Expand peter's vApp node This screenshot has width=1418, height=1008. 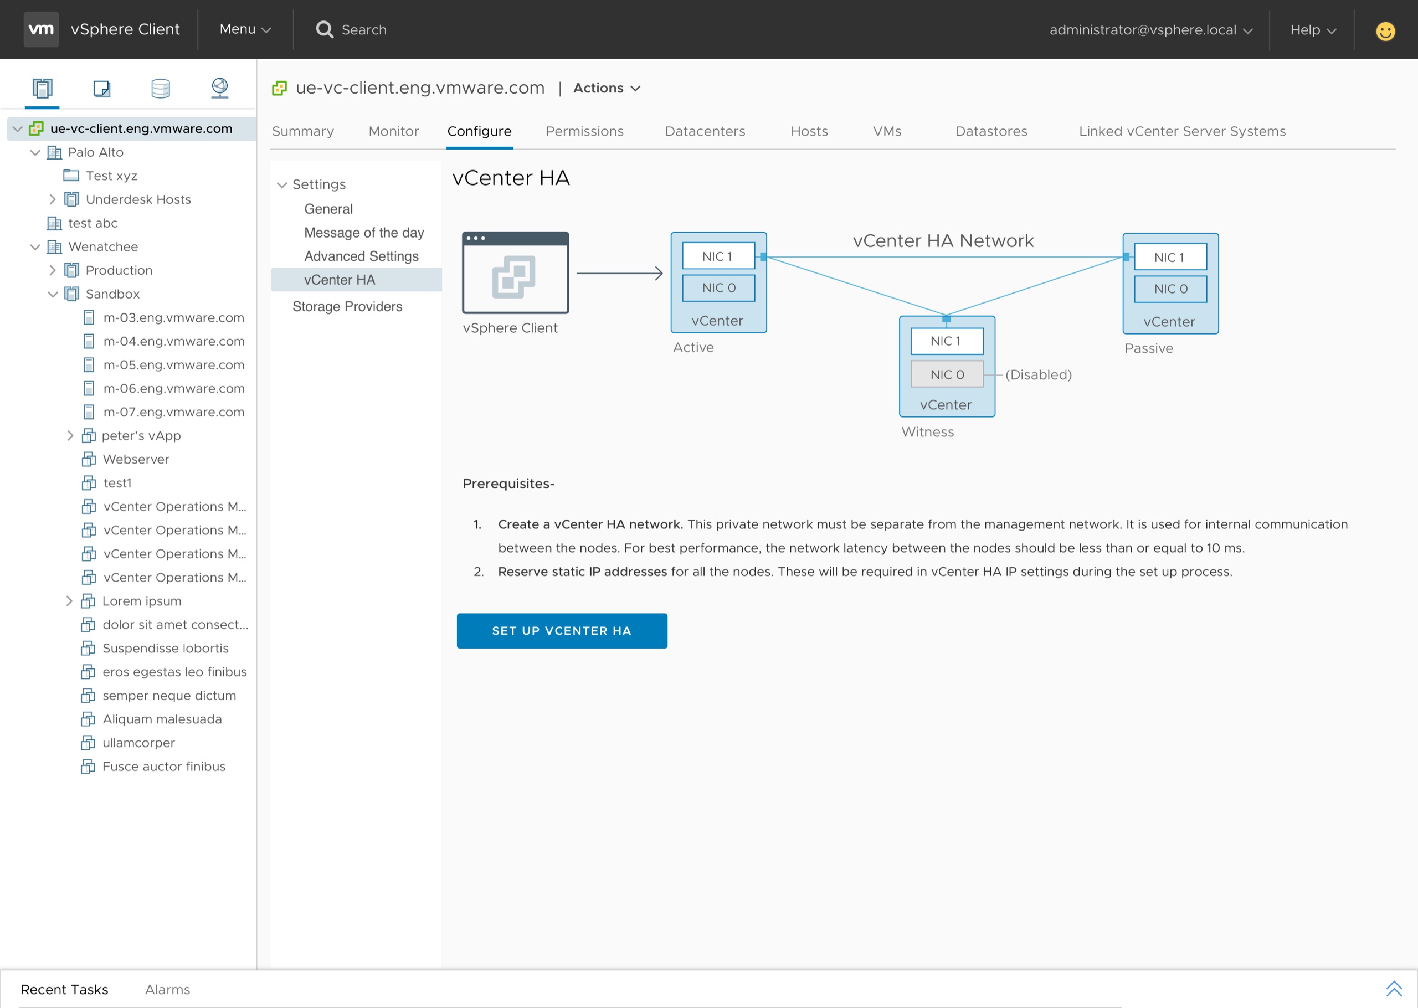pyautogui.click(x=70, y=436)
